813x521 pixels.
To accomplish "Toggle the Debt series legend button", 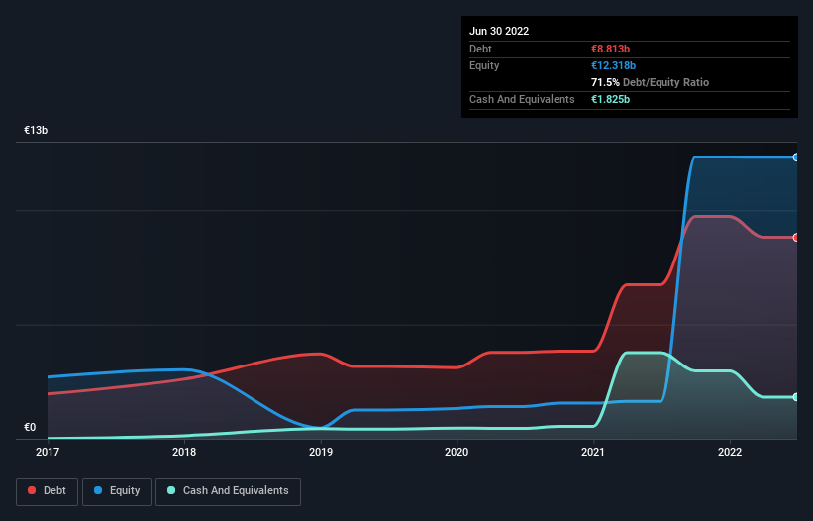I will [47, 491].
